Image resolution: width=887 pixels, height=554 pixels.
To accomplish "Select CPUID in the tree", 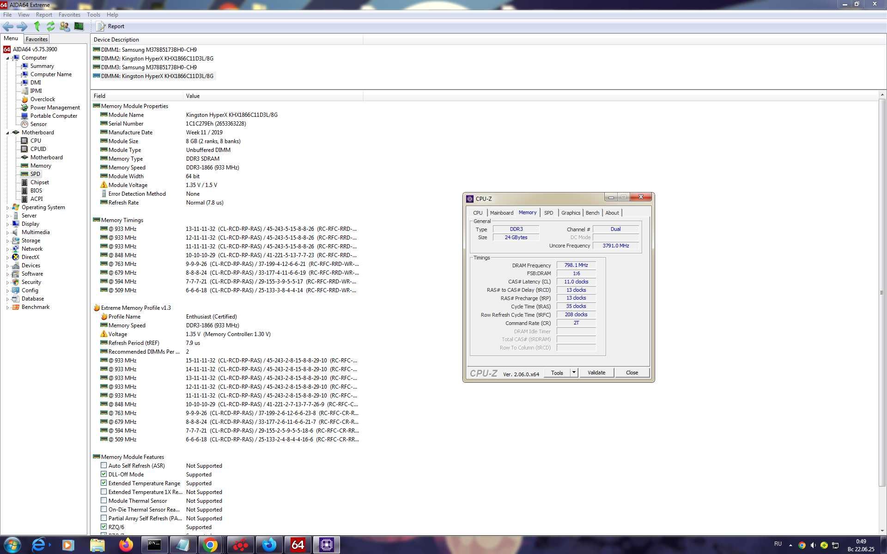I will coord(38,149).
